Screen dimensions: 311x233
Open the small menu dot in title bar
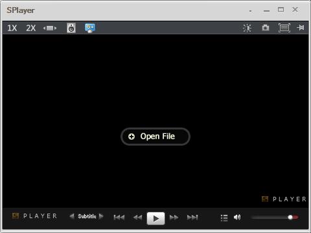(250, 11)
